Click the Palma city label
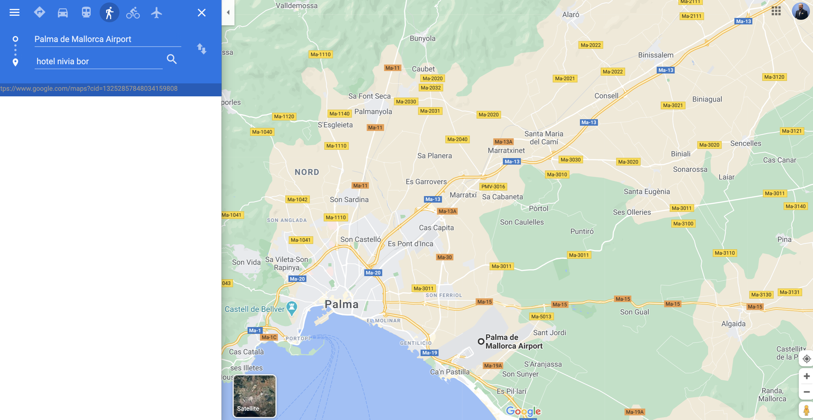 coord(342,304)
